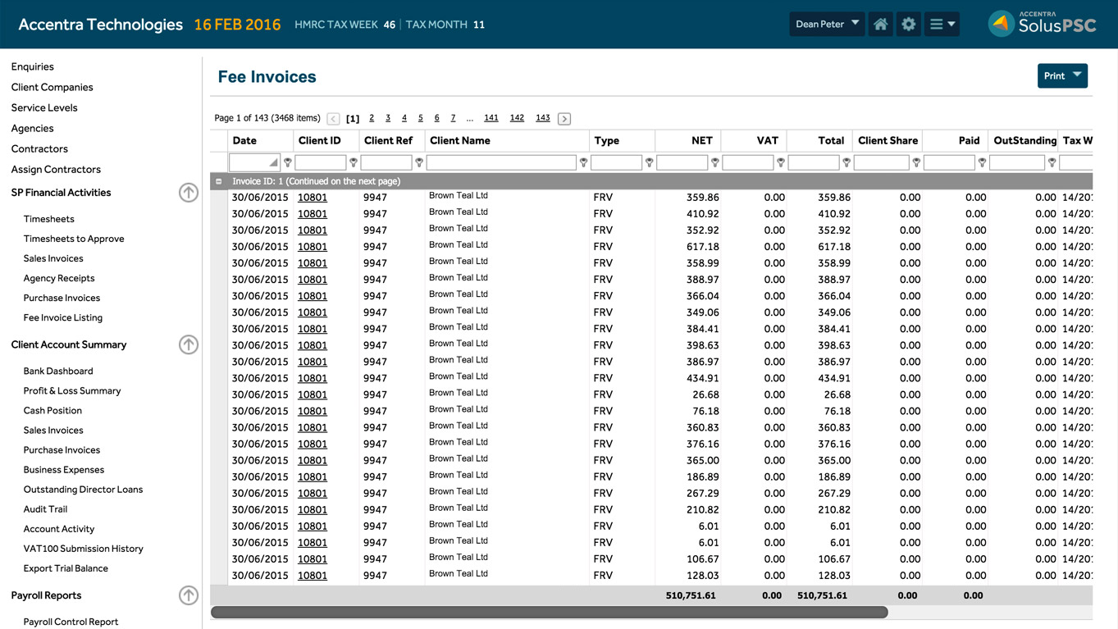
Task: Expand the Print dropdown button
Action: click(1062, 76)
